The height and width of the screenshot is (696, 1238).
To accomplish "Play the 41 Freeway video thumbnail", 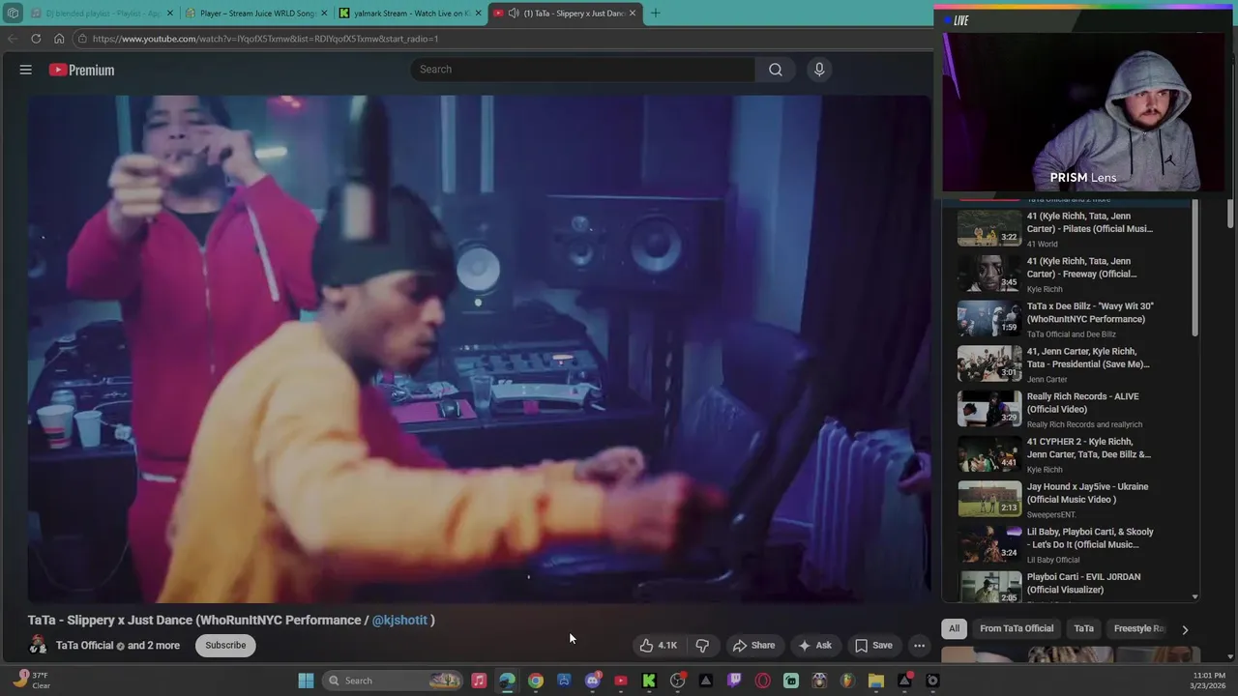I will [x=989, y=274].
